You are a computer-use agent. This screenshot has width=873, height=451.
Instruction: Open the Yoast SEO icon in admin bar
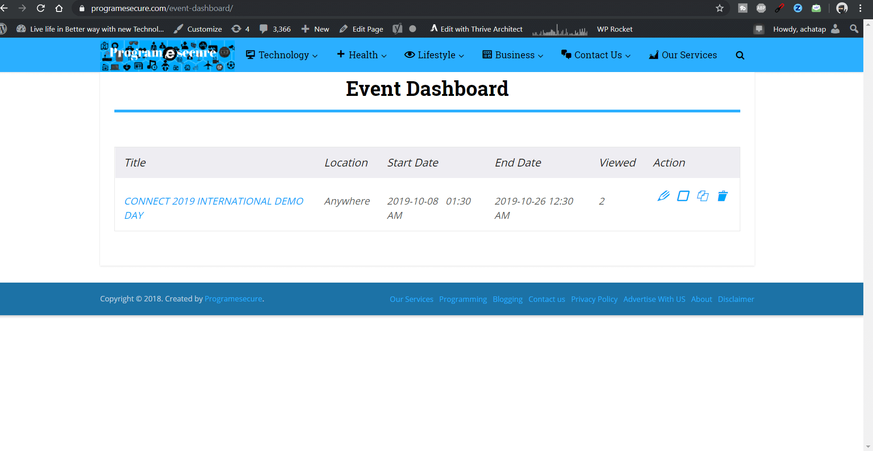[398, 28]
